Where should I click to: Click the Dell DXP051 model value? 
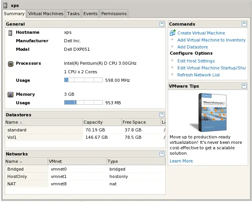[77, 49]
